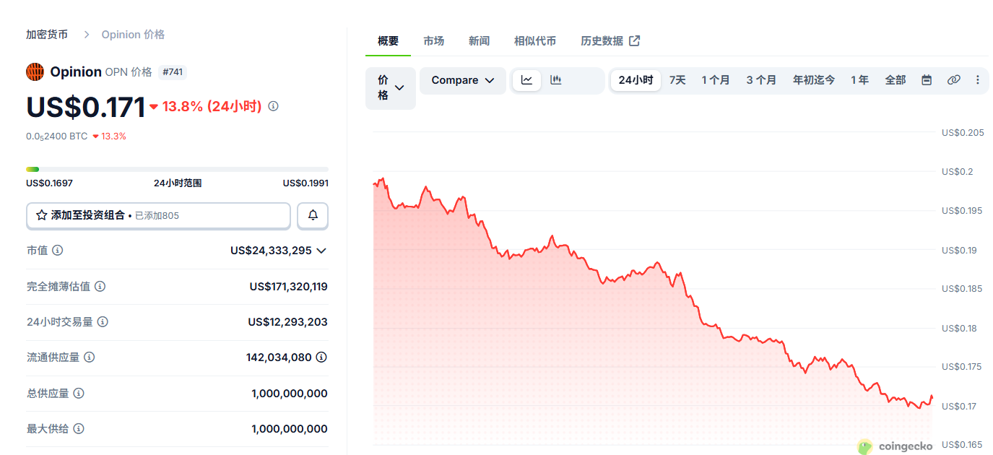Click the US$12,293,203 volume value
This screenshot has height=455, width=993.
(x=287, y=322)
